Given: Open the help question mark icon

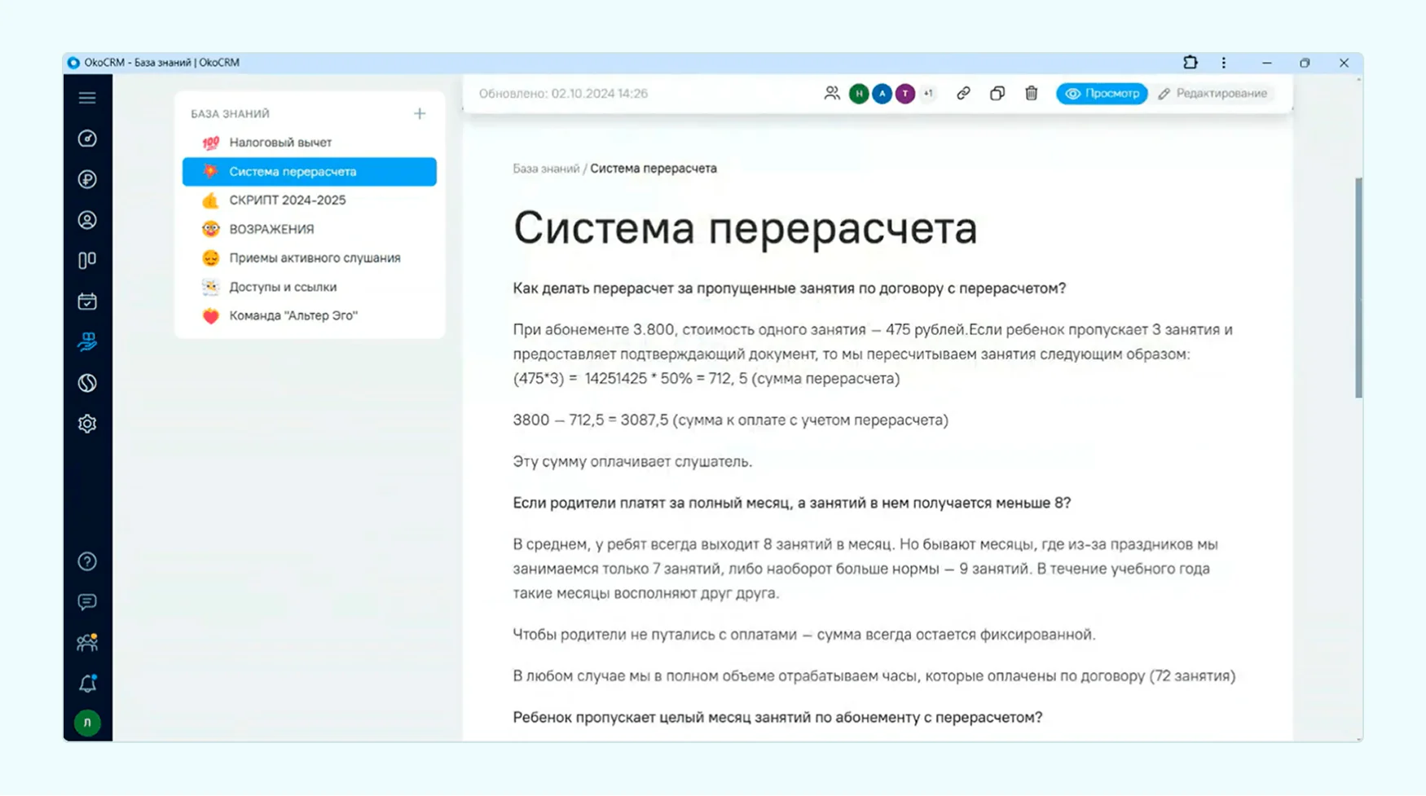Looking at the screenshot, I should 87,561.
